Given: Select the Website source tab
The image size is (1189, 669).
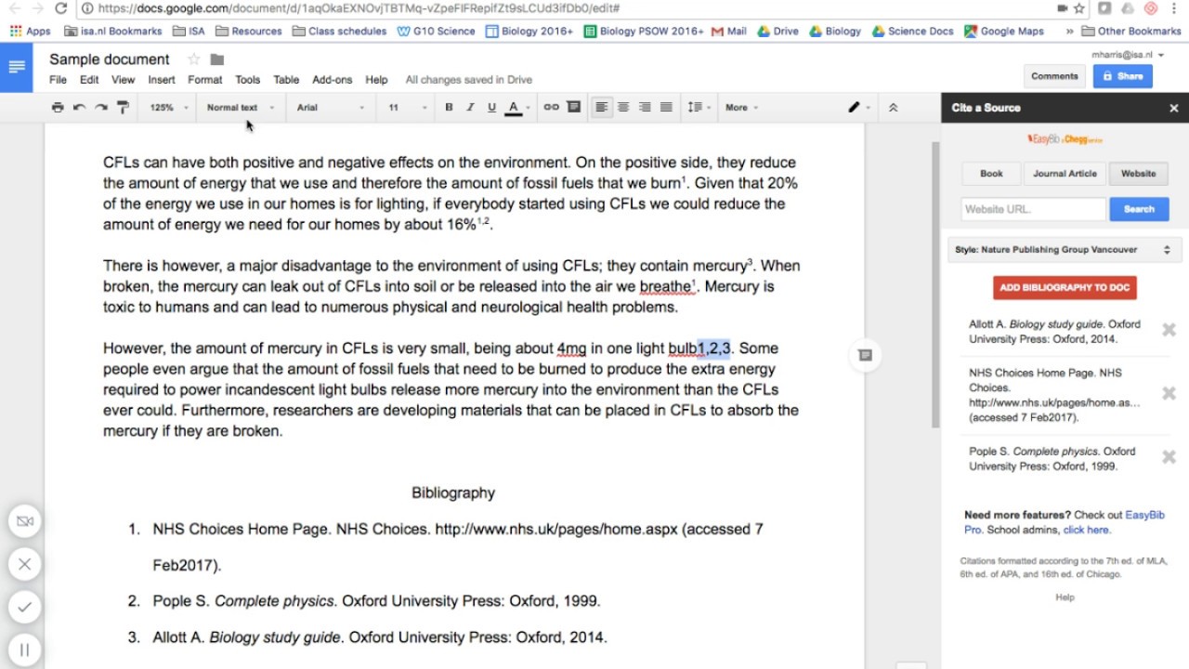Looking at the screenshot, I should tap(1138, 174).
